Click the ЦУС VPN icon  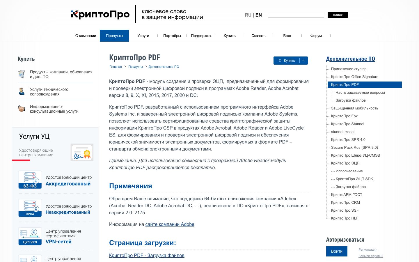pos(30,236)
